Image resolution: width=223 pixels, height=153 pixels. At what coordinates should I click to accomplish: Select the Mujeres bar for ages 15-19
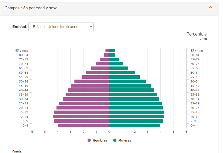137,112
